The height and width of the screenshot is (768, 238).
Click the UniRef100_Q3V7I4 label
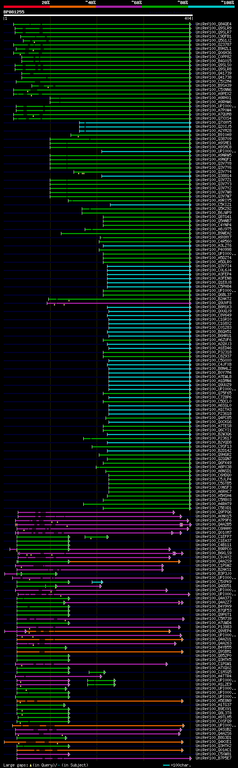pos(213,266)
